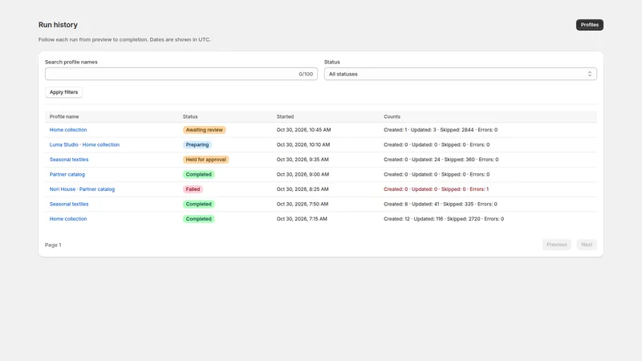This screenshot has width=642, height=361.
Task: Click the Oct 30, 2026, 10:45 AM timestamp
Action: [x=303, y=130]
